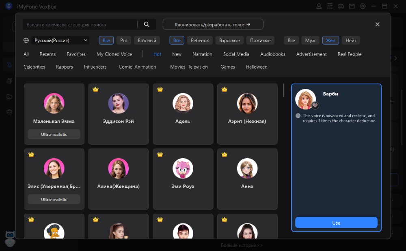The height and width of the screenshot is (251, 406).
Task: Click the globe language icon
Action: click(26, 40)
